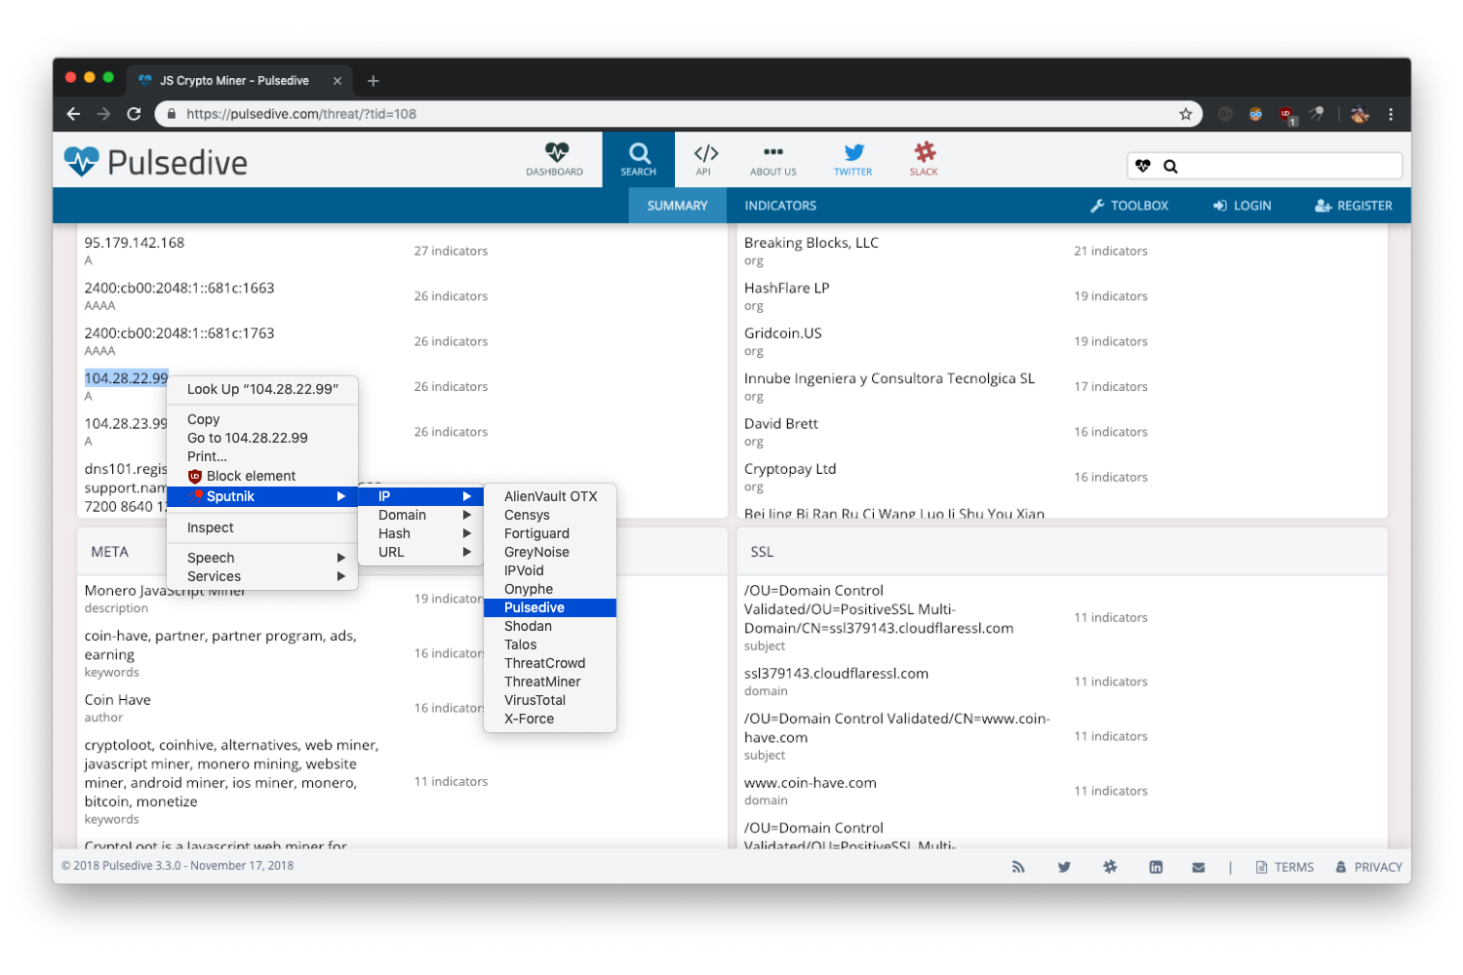
Task: Open the HashFlare LP org entry
Action: (787, 288)
